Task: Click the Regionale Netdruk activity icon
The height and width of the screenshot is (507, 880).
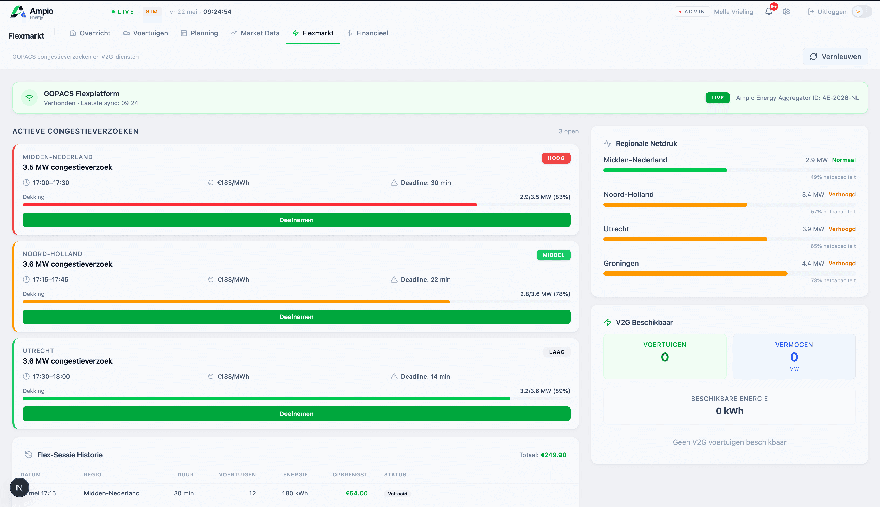Action: pos(608,143)
